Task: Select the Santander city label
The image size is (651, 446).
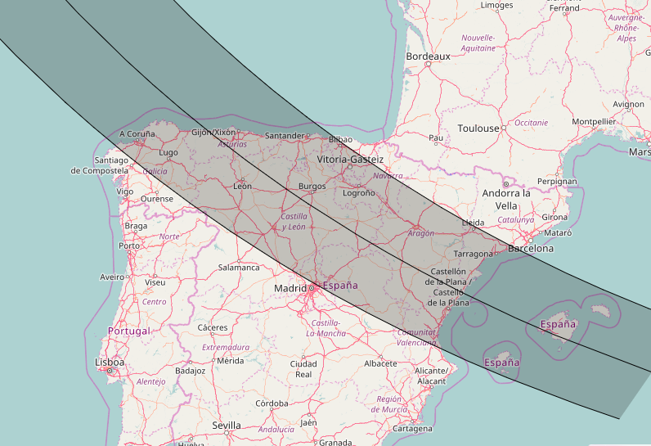Action: [x=285, y=136]
